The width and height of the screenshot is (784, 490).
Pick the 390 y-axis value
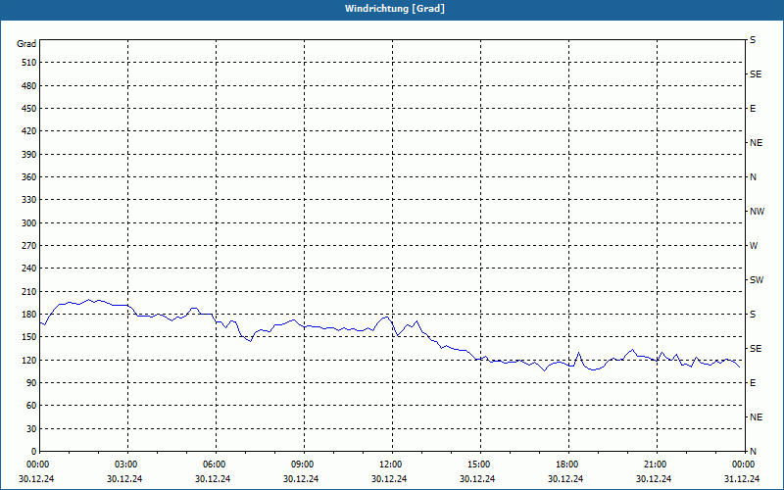(x=29, y=154)
